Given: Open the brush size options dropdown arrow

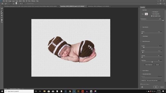Looking at the screenshot, I should click(18, 4).
